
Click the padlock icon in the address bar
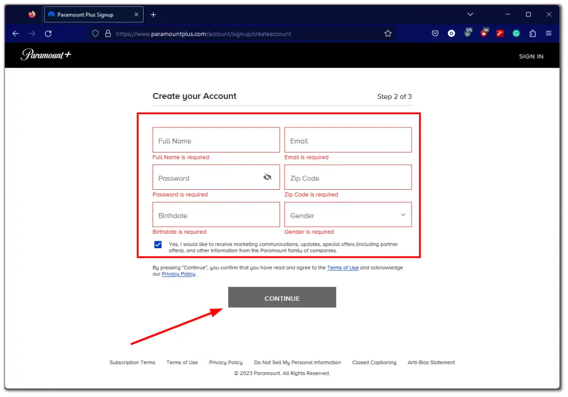click(108, 33)
